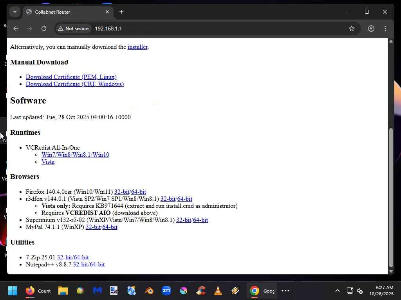The height and width of the screenshot is (300, 401).
Task: Click the Not secure site info chip
Action: click(x=73, y=29)
